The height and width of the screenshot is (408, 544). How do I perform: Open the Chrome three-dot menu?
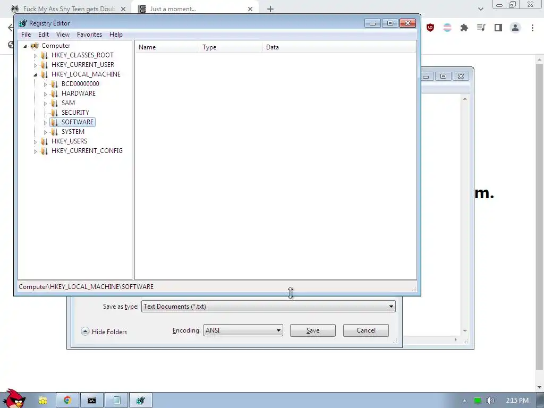point(532,28)
